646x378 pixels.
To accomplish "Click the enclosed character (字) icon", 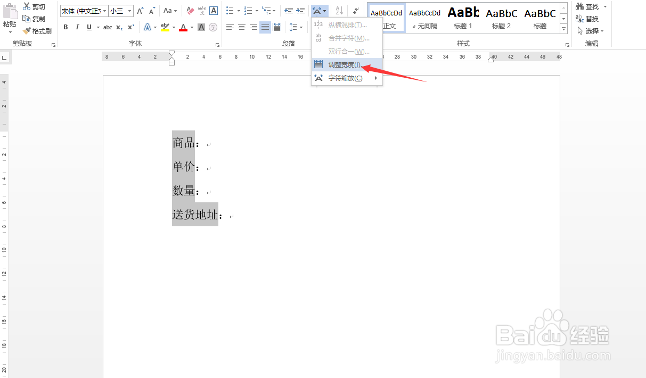I will pos(213,27).
